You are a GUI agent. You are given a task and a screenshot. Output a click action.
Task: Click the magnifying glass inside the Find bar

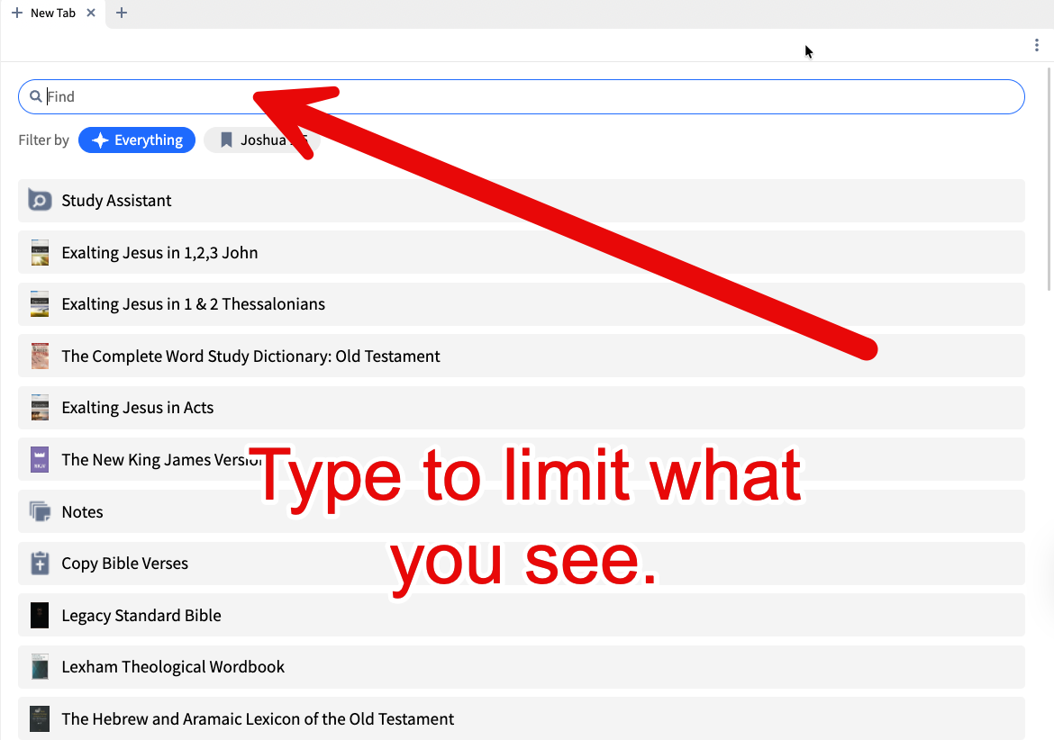pyautogui.click(x=36, y=96)
